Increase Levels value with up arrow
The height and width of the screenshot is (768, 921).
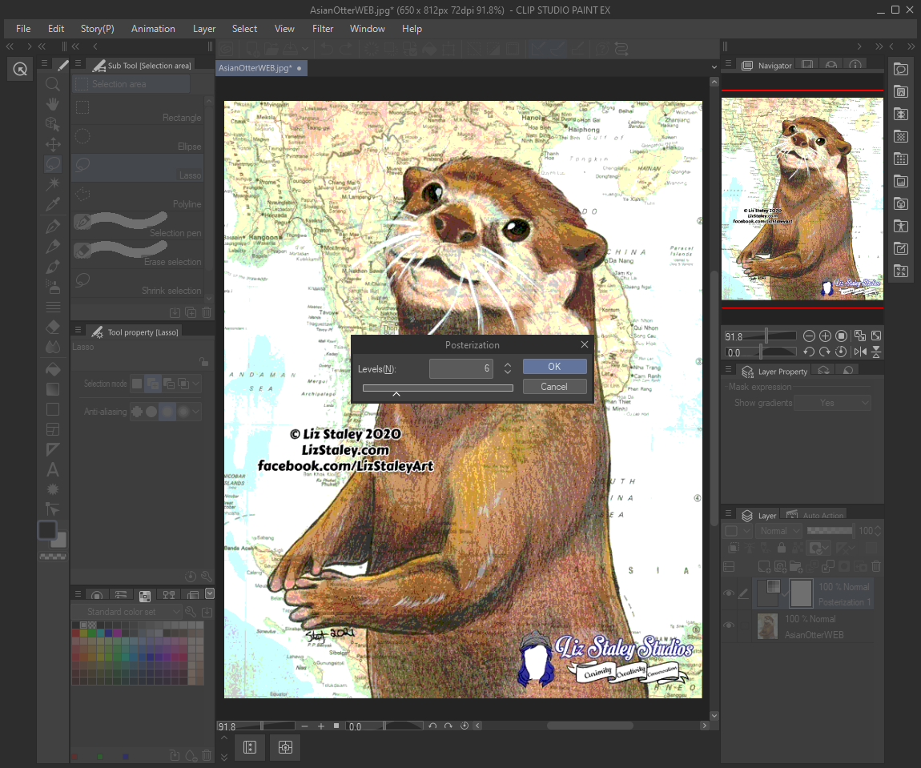tap(507, 364)
